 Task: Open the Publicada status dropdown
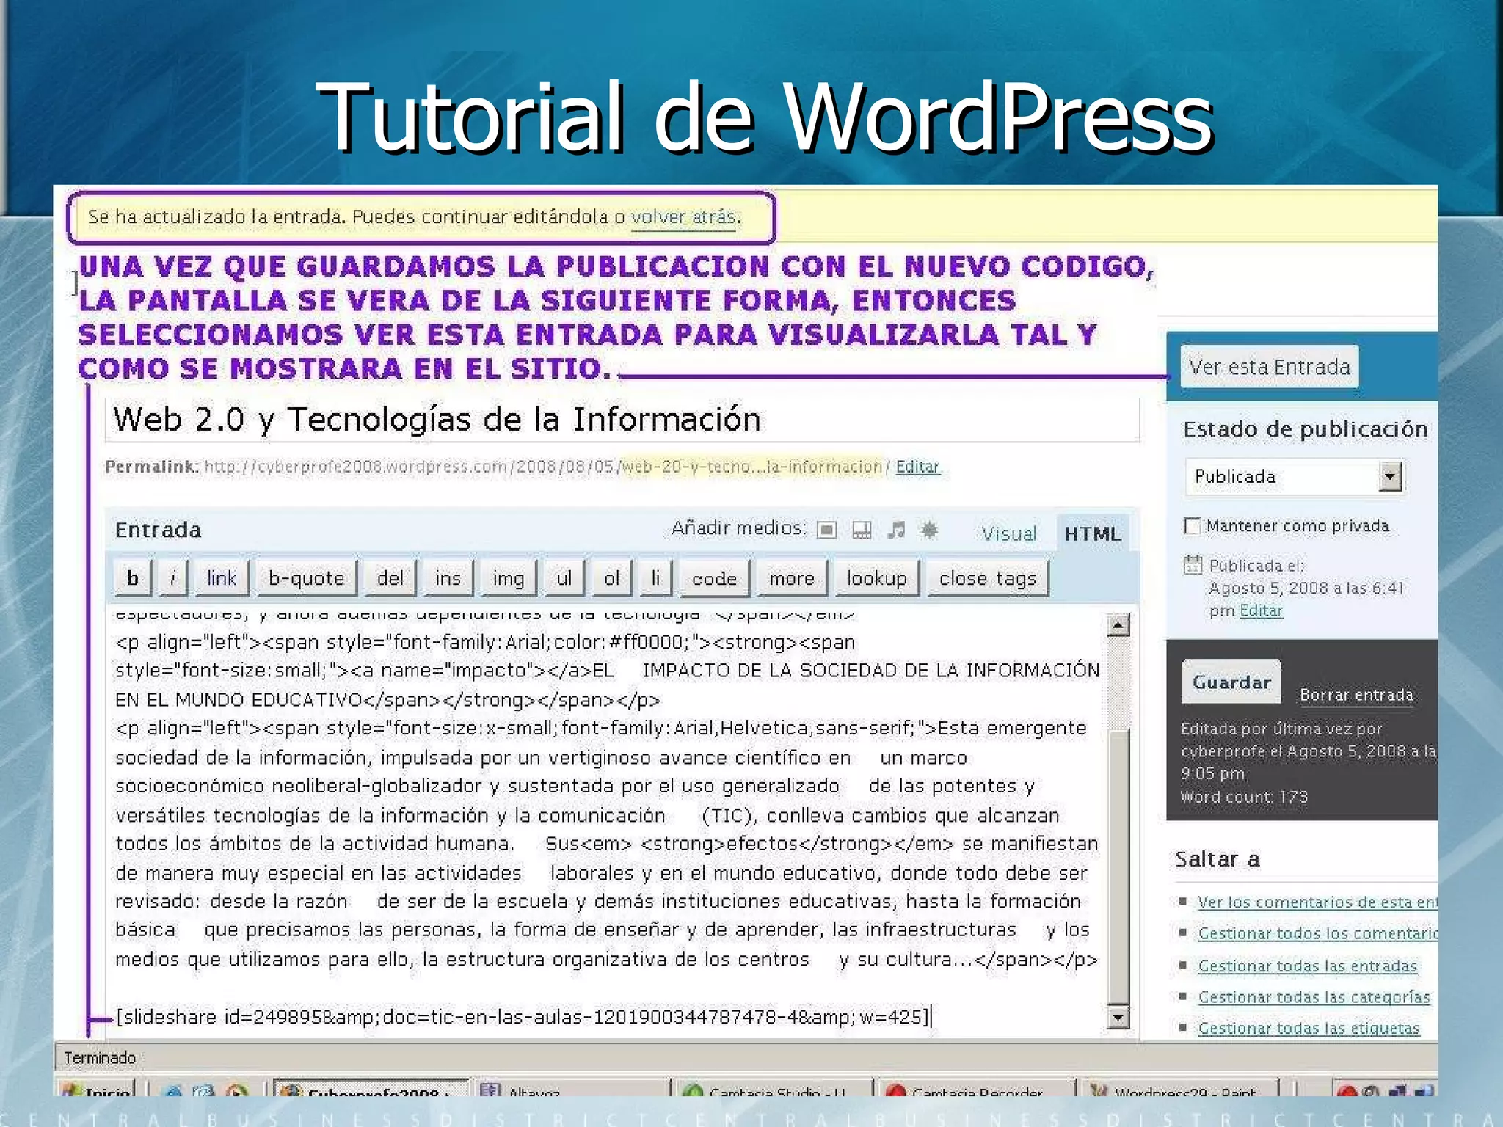tap(1295, 477)
